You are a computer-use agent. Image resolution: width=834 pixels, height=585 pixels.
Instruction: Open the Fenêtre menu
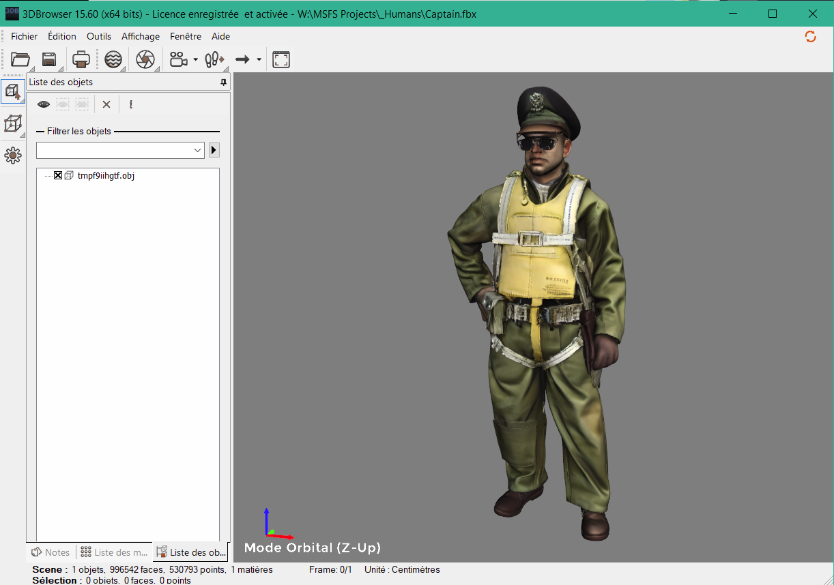pyautogui.click(x=186, y=36)
